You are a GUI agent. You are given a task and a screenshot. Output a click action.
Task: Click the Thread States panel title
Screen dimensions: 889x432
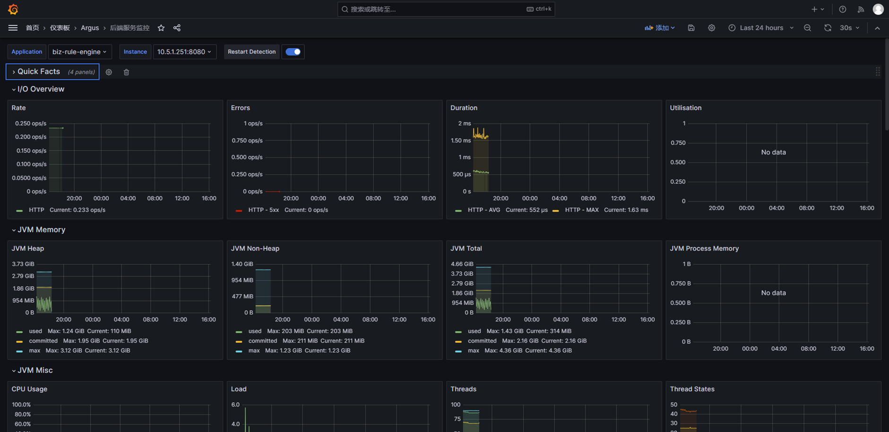click(692, 389)
